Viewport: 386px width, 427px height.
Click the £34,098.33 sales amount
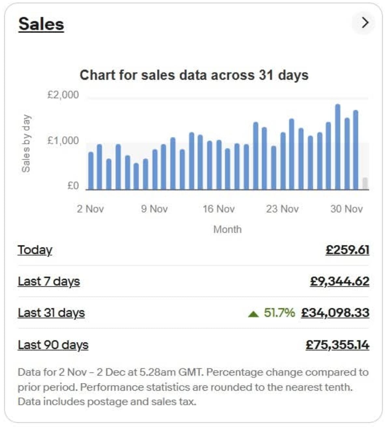point(335,313)
